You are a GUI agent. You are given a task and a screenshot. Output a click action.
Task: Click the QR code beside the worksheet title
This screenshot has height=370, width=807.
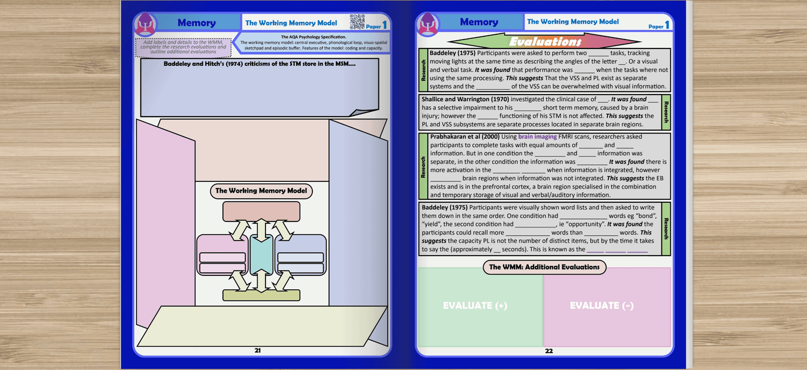click(x=360, y=22)
